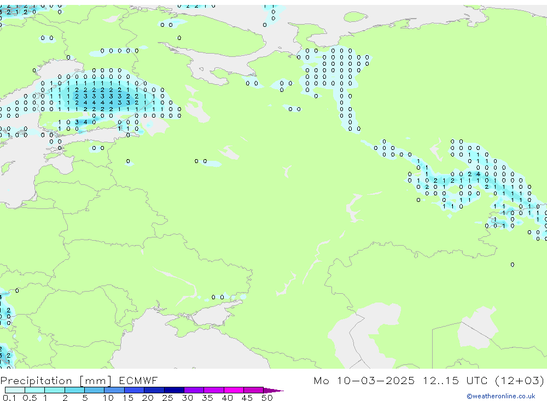This screenshot has width=547, height=401.
Task: Click the 'Precipitation [mm] ECMWF' title text
Action: 79,380
